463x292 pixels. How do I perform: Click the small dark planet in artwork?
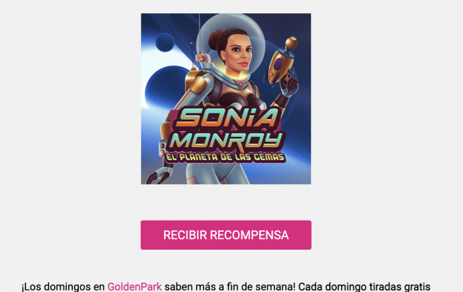tap(165, 42)
